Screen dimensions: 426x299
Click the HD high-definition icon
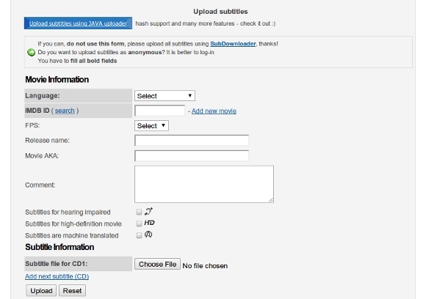(149, 223)
